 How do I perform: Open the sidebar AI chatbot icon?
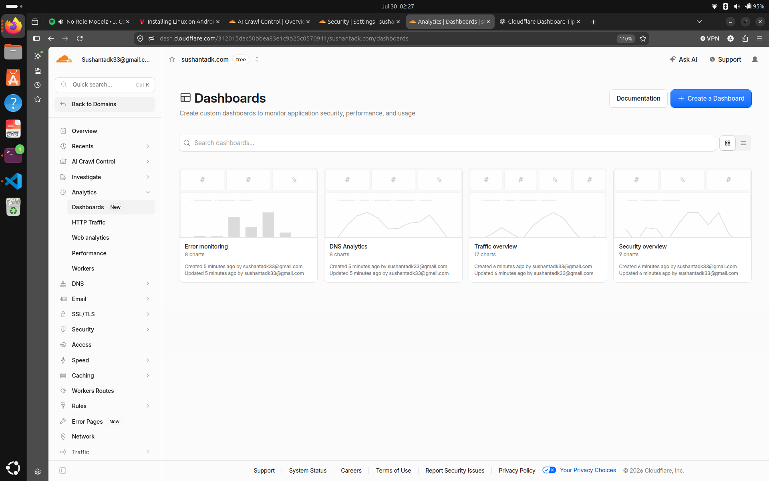tap(38, 56)
